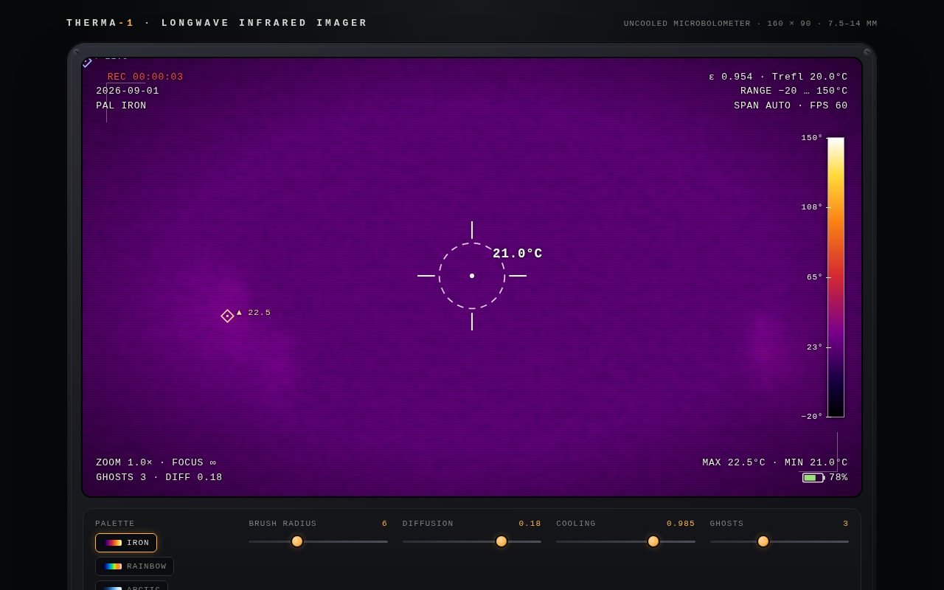Click the 21.0°C spot temperature reading
This screenshot has height=590, width=944.
point(518,254)
